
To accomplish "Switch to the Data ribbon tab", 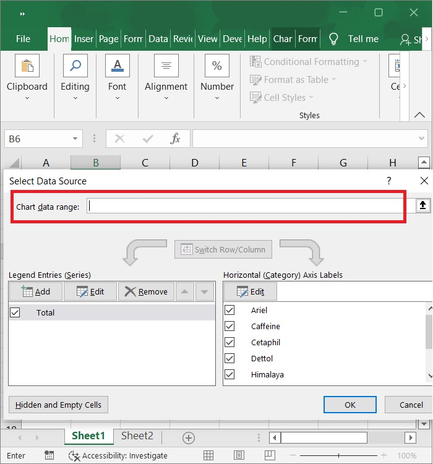I will pos(158,39).
